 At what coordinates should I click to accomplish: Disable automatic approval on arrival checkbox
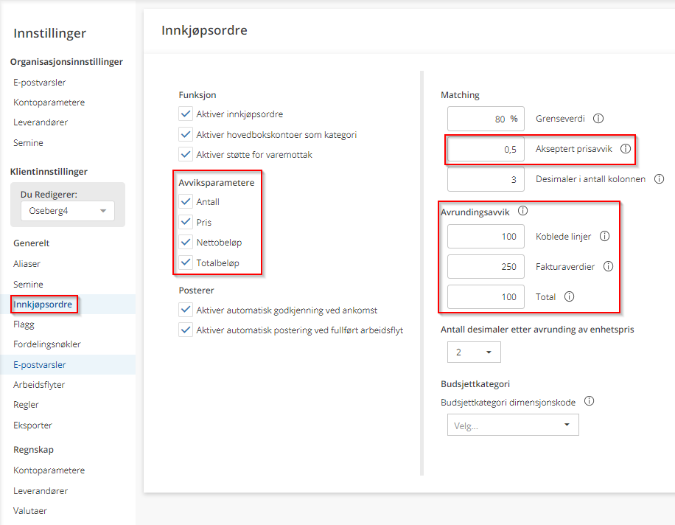pos(185,310)
